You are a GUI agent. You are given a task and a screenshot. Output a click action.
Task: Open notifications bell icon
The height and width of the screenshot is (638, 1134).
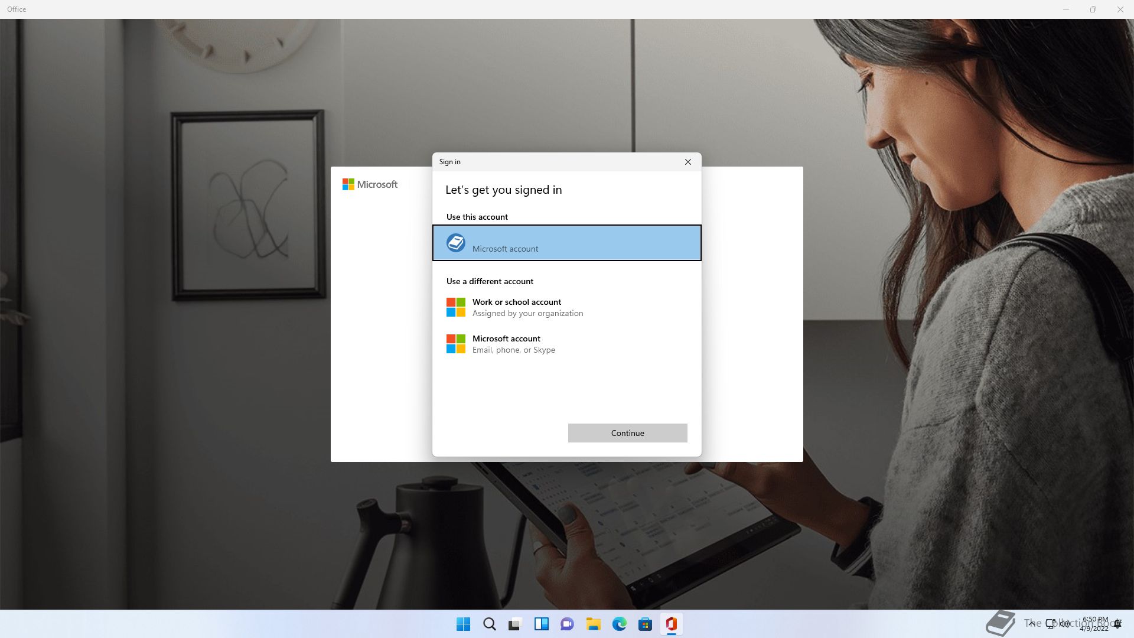click(1118, 624)
